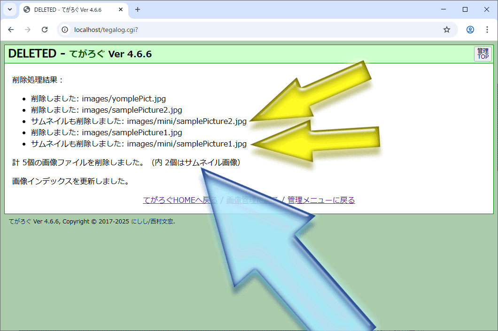The height and width of the screenshot is (331, 498).
Task: Close the DELETED - てがろぐ tab
Action: 122,9
